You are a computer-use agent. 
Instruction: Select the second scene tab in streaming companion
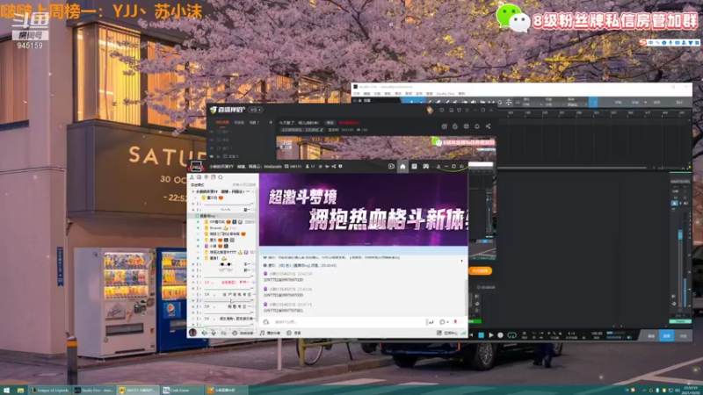pos(239,122)
